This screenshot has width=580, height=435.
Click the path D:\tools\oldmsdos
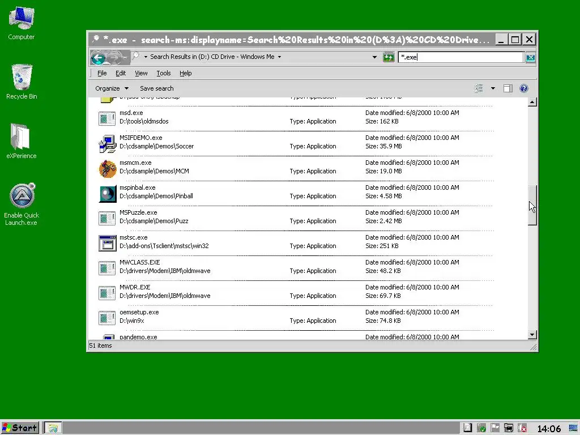pyautogui.click(x=143, y=121)
